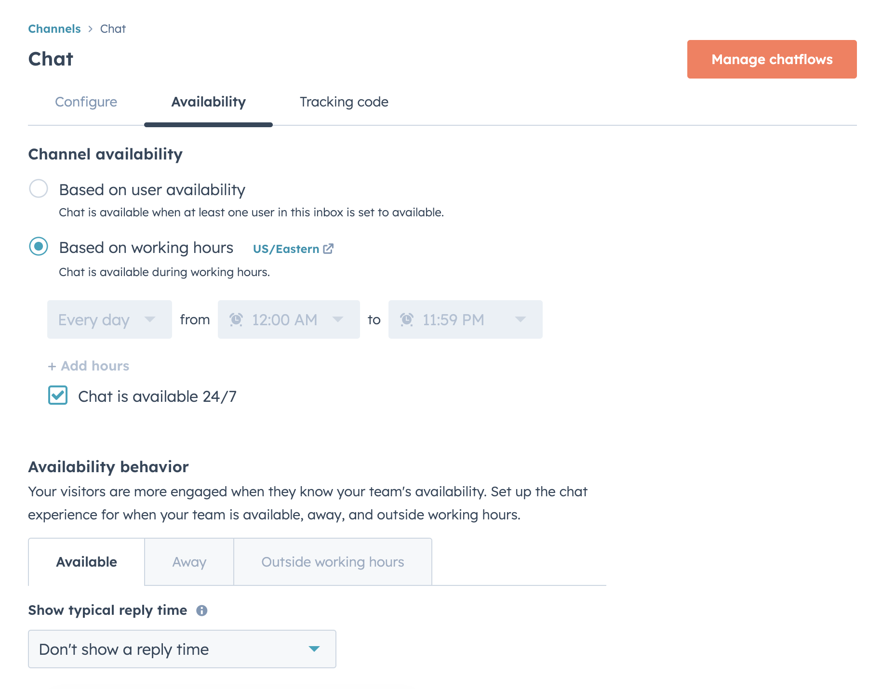Open the Don't show a reply time dropdown
The height and width of the screenshot is (689, 882).
182,649
